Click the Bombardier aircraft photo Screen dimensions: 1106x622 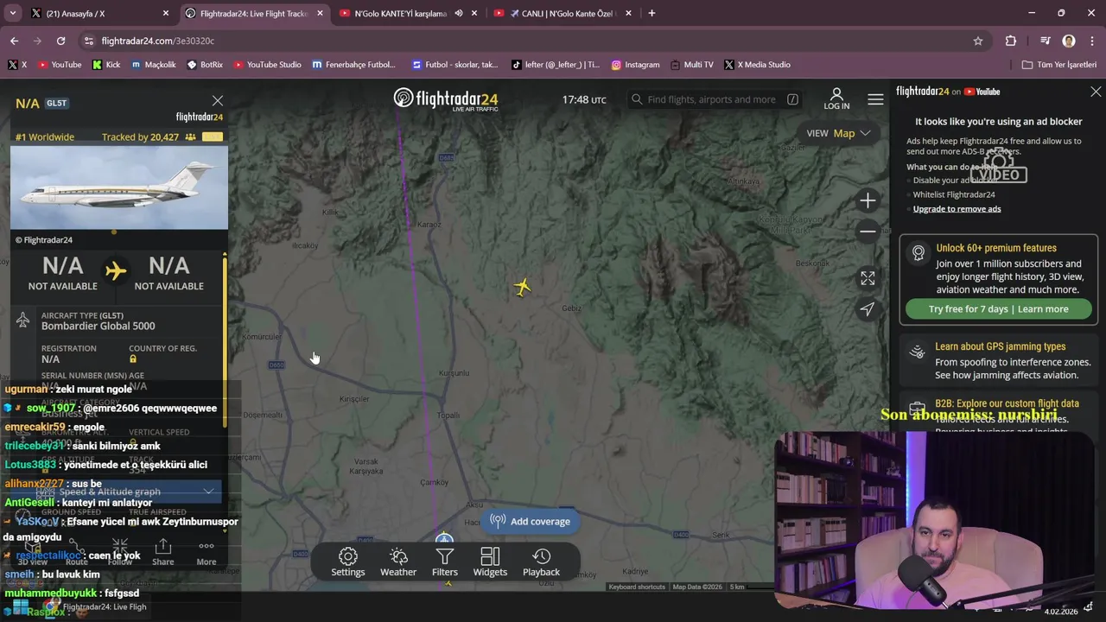[119, 187]
